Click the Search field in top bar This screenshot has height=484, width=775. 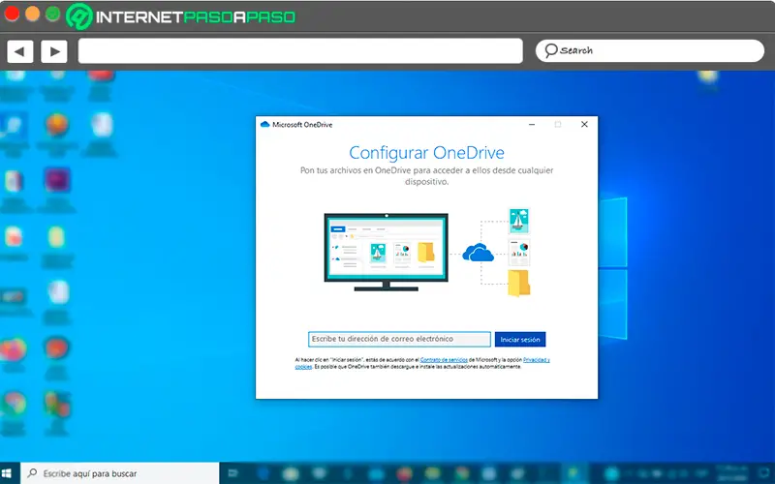pyautogui.click(x=650, y=51)
